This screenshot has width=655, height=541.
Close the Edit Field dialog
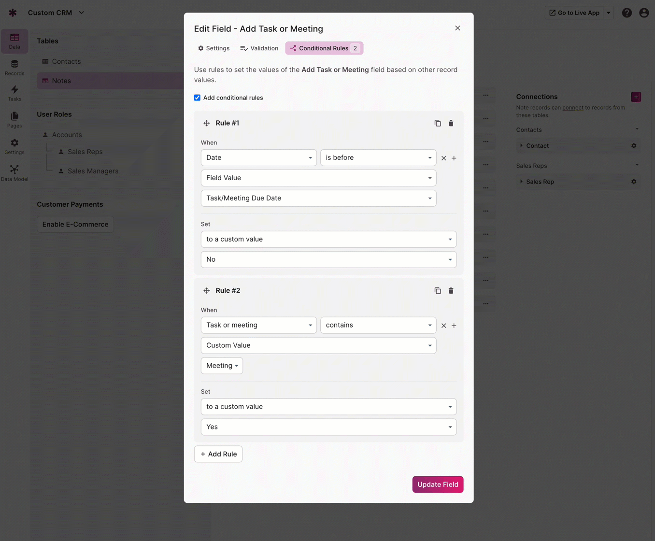457,28
